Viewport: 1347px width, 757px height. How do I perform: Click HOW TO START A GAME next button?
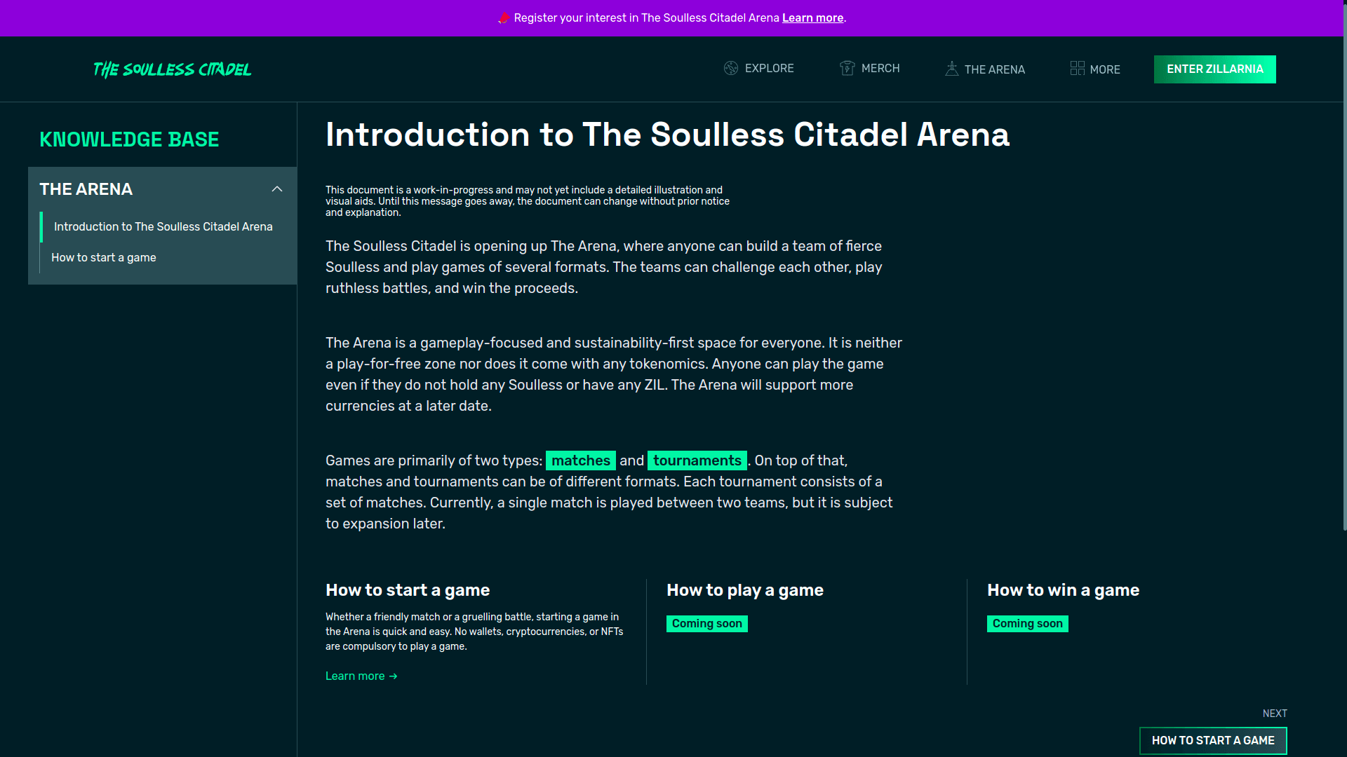coord(1213,740)
